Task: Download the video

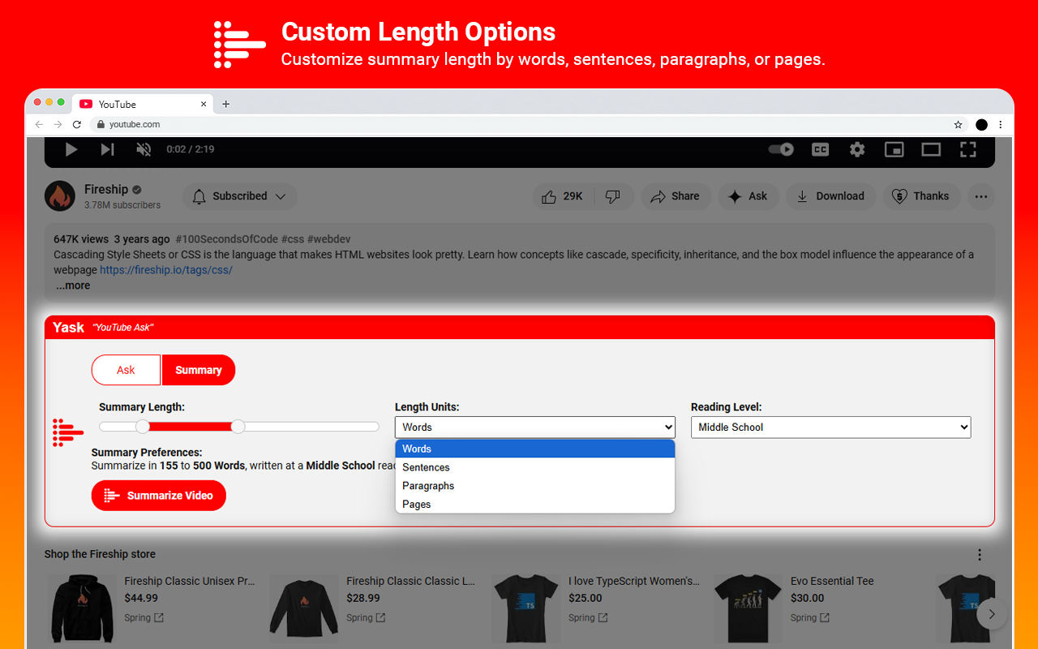Action: (830, 196)
